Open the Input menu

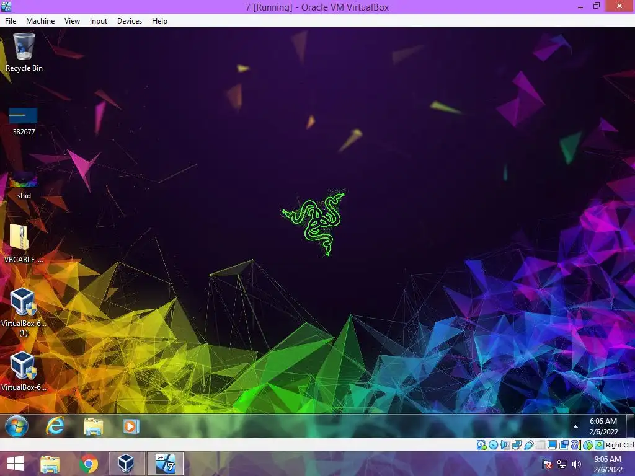99,21
